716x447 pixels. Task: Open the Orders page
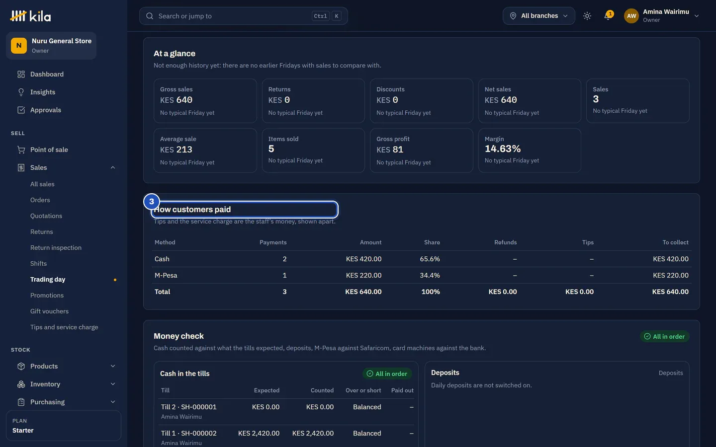click(x=40, y=200)
